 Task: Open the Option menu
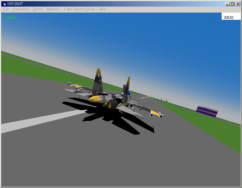(38, 9)
